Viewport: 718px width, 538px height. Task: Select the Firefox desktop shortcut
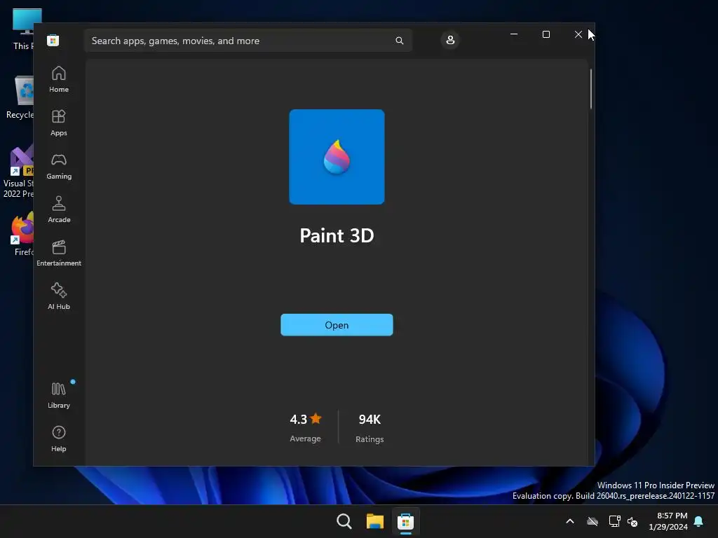coord(23,234)
